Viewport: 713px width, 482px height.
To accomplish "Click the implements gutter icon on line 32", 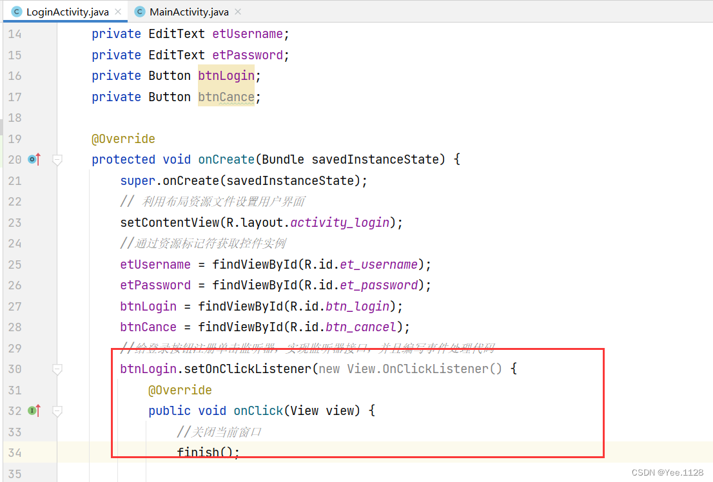I will [x=34, y=410].
